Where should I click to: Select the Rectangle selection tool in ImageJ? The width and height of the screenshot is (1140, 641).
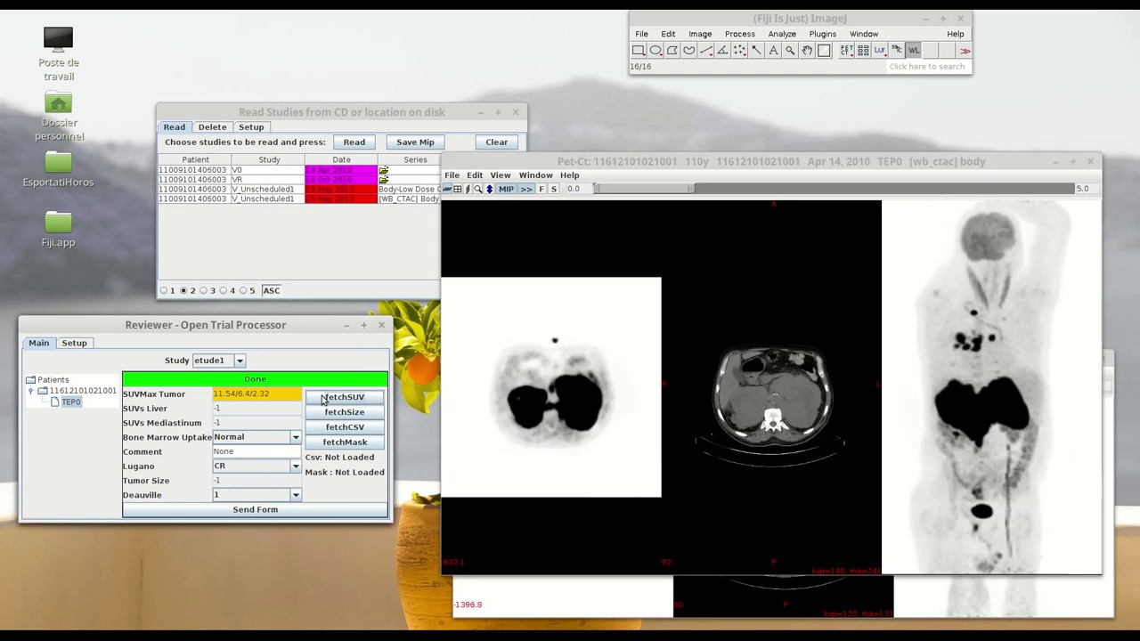point(639,50)
